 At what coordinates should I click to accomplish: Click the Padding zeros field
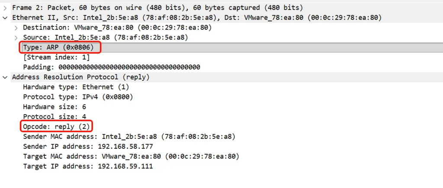point(111,67)
